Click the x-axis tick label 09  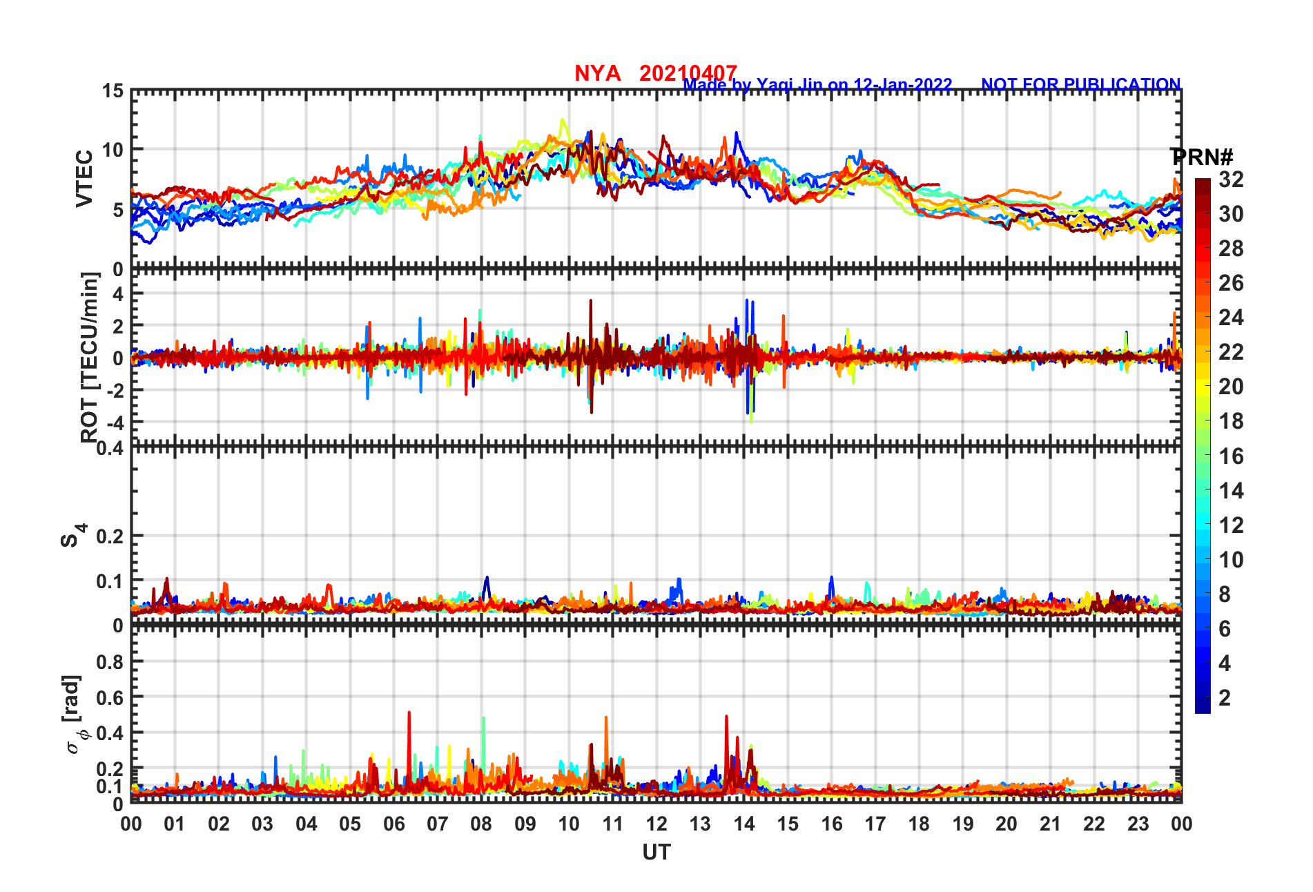point(525,824)
